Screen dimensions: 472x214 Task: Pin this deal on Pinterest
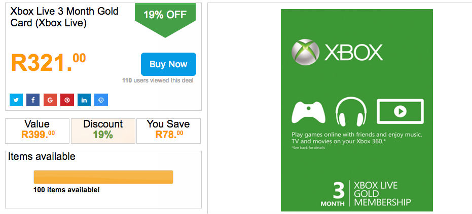[67, 100]
